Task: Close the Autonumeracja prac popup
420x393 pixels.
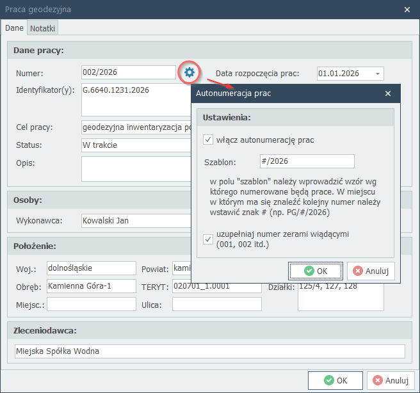Action: [x=387, y=93]
